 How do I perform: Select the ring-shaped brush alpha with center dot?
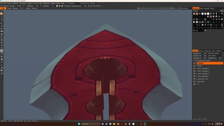click(x=205, y=14)
